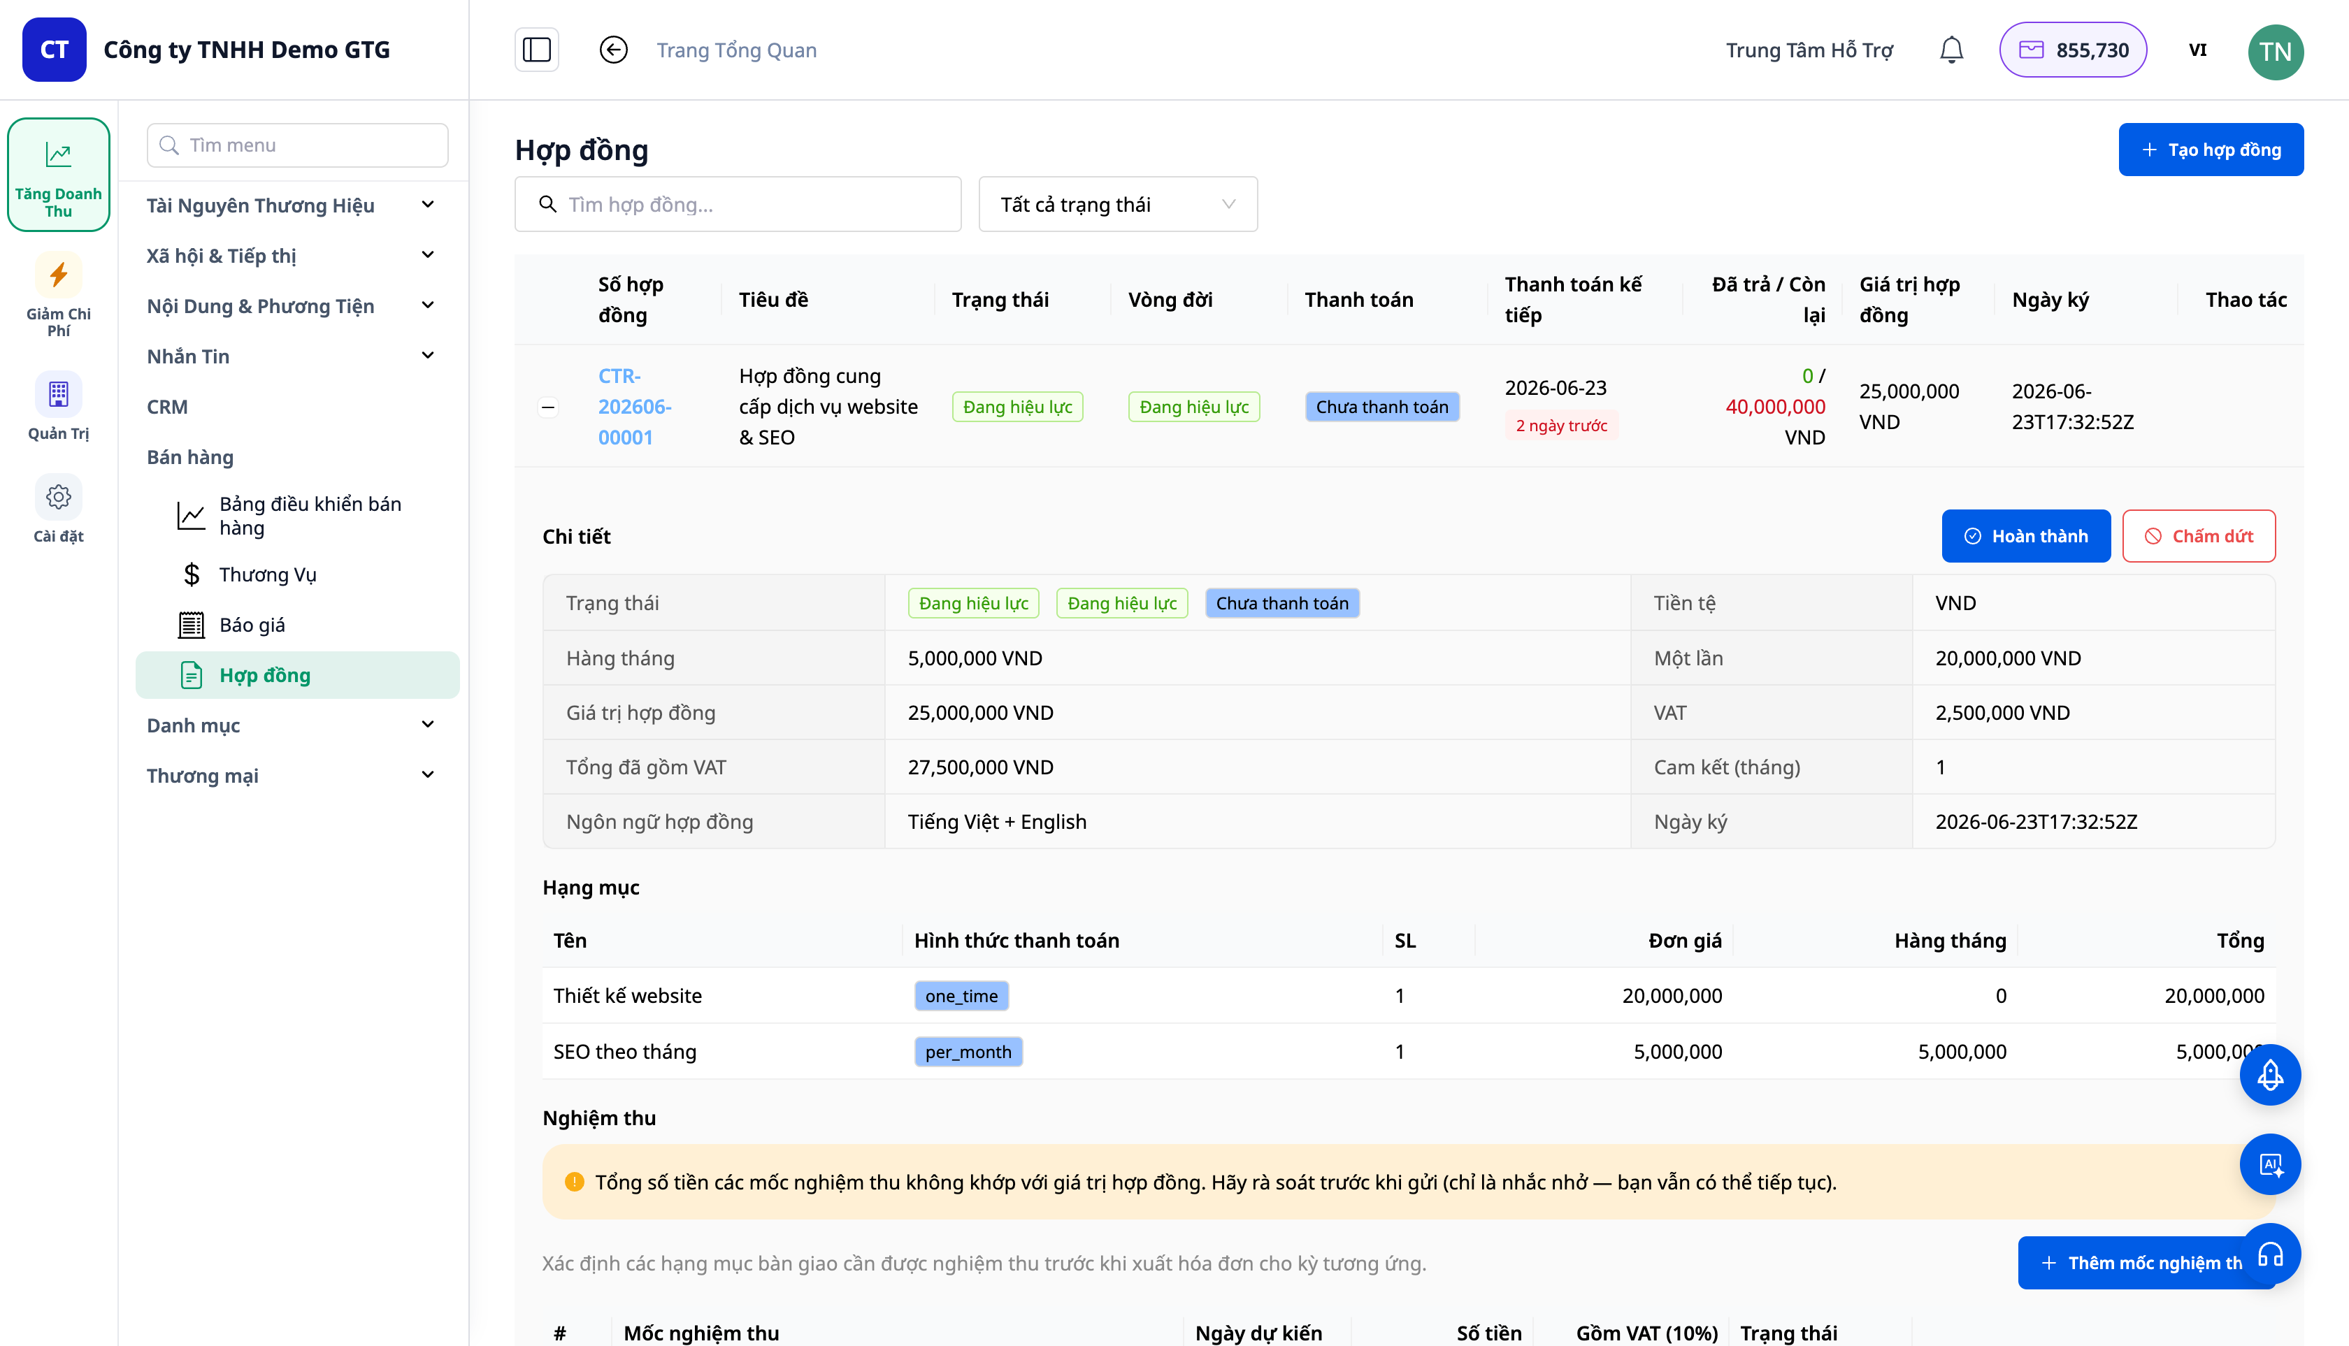Click the CT company logo
This screenshot has width=2349, height=1346.
[x=54, y=50]
